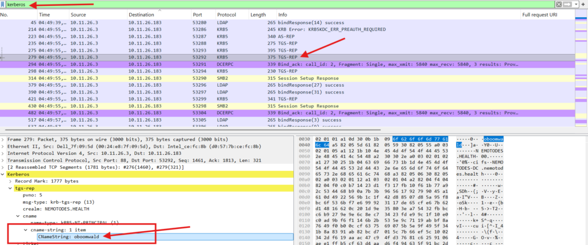Clear the kerberos display filter
588x245 pixels.
coord(558,4)
